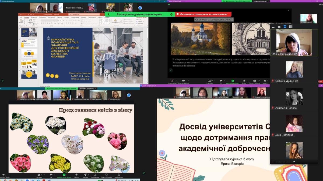Open the Chat in the top-right Zoom toolbar
323x181 pixels.
(x=220, y=81)
